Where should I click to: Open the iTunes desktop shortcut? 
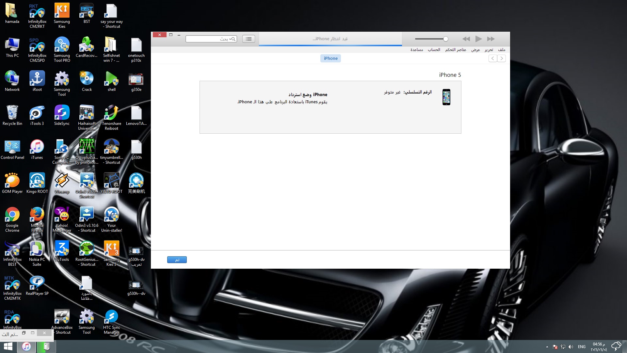pos(37,149)
